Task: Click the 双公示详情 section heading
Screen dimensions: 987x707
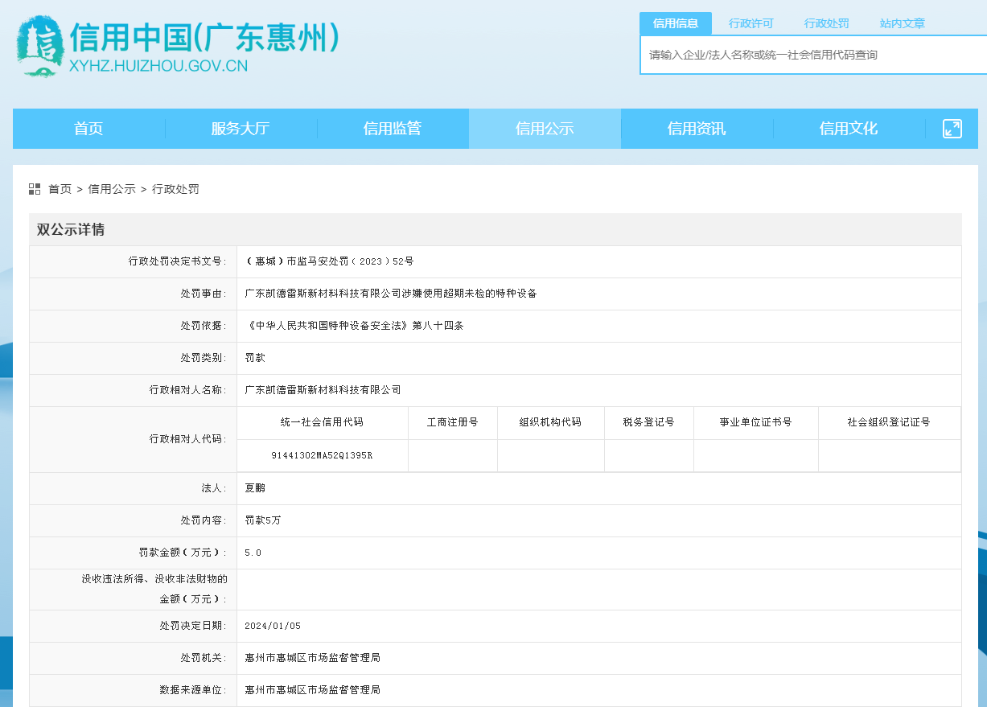Action: tap(71, 229)
